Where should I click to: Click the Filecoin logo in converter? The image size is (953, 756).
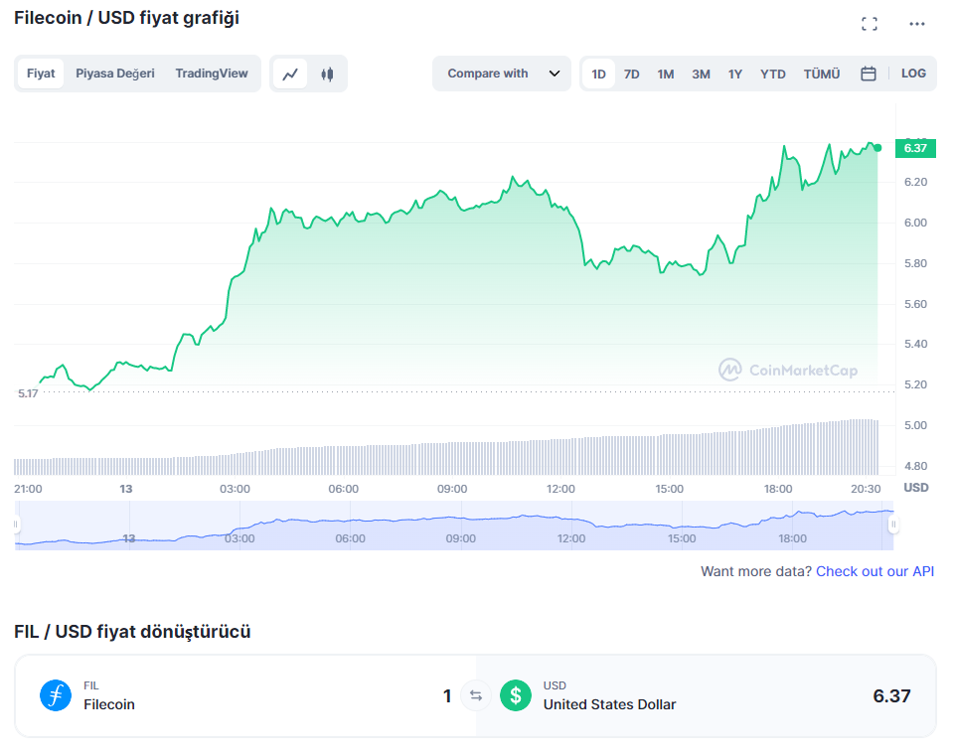56,695
